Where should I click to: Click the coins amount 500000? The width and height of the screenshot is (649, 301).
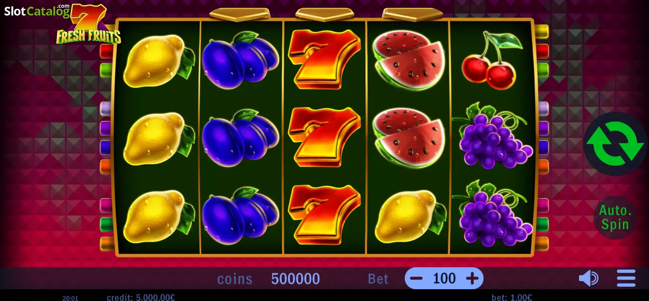[x=295, y=279]
